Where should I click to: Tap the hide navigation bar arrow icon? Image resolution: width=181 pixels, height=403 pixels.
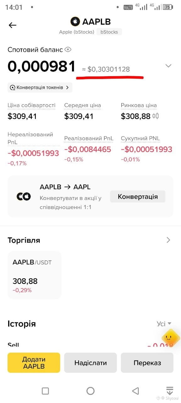(170, 391)
